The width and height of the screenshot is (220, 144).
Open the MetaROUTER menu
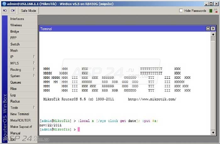tap(22, 120)
